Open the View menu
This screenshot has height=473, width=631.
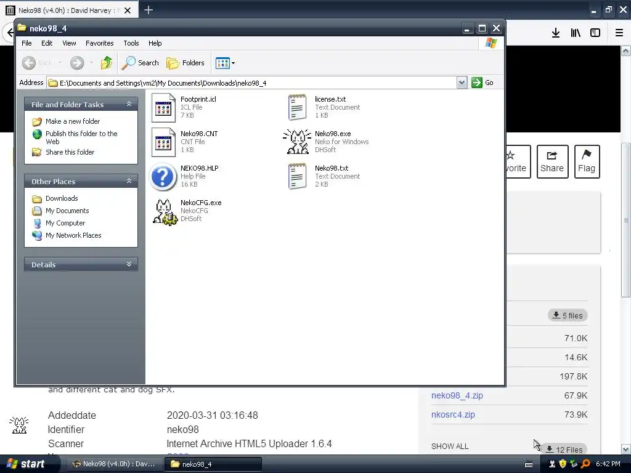[69, 43]
